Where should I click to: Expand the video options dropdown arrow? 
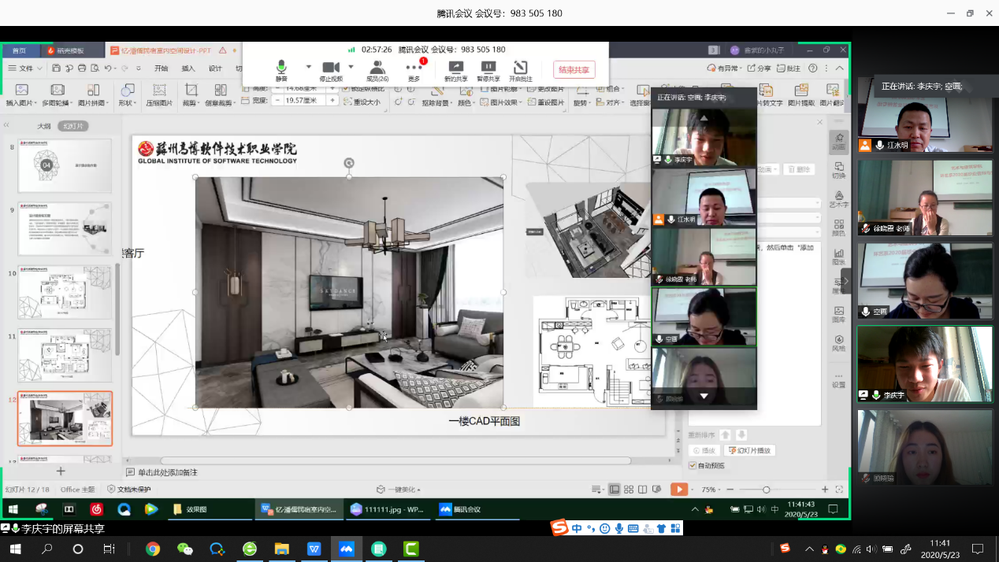click(351, 67)
